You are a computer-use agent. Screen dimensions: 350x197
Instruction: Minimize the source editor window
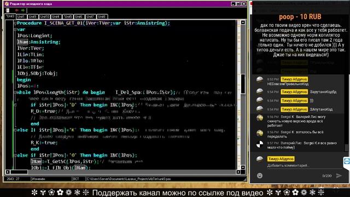pos(234,4)
